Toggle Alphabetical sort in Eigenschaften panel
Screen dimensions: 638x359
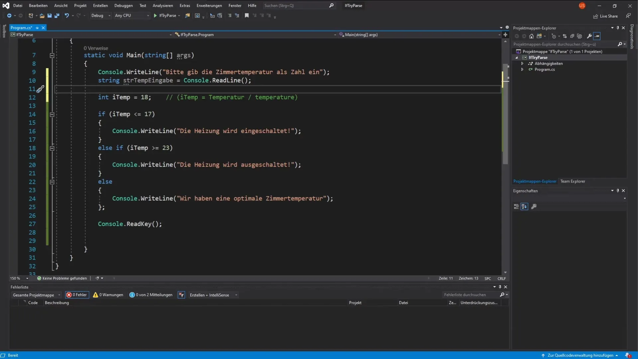point(524,206)
